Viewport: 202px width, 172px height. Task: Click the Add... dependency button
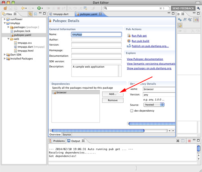tap(113, 94)
